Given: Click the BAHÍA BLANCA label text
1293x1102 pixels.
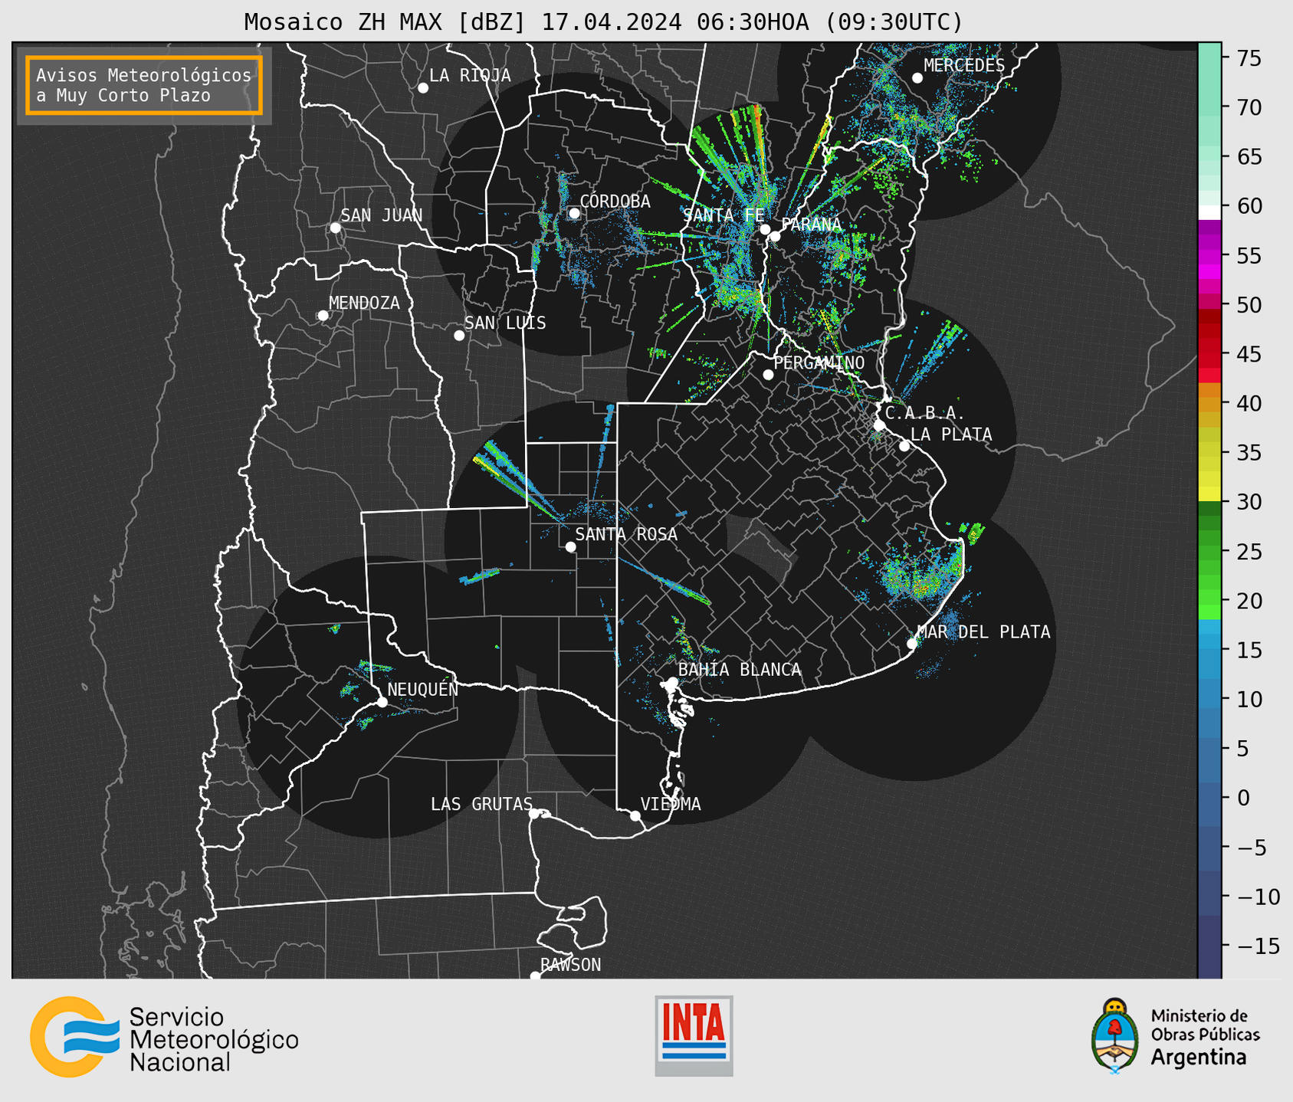Looking at the screenshot, I should [740, 670].
